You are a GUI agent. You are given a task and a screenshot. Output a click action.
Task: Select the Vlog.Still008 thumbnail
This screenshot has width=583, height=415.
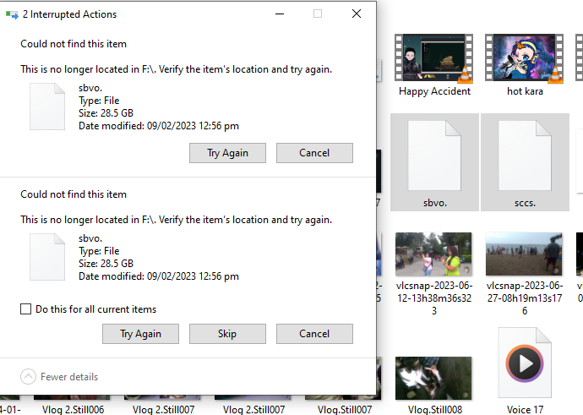[433, 378]
